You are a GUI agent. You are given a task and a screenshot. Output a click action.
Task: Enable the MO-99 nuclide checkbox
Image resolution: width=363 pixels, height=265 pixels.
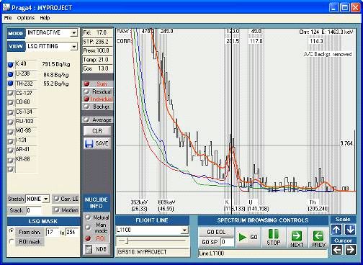coord(11,132)
